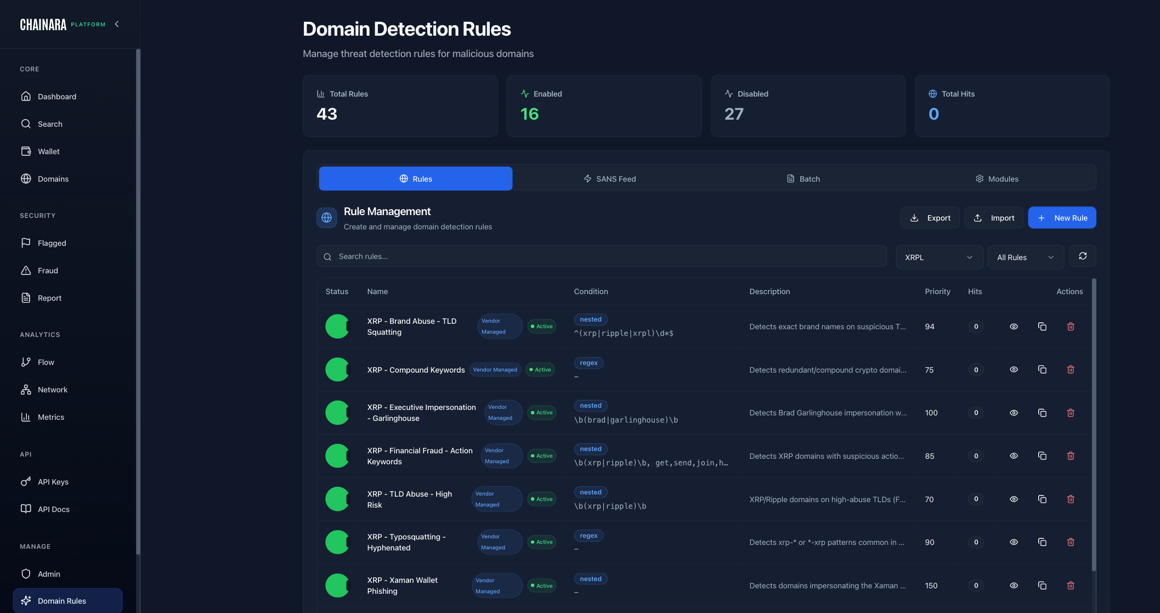Screen dimensions: 1160x613
Task: Open Search from the sidebar
Action: pyautogui.click(x=68, y=124)
